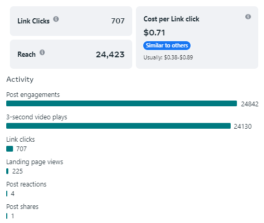264x223 pixels.
Task: Click the Link clicks teal bar
Action: 9,149
